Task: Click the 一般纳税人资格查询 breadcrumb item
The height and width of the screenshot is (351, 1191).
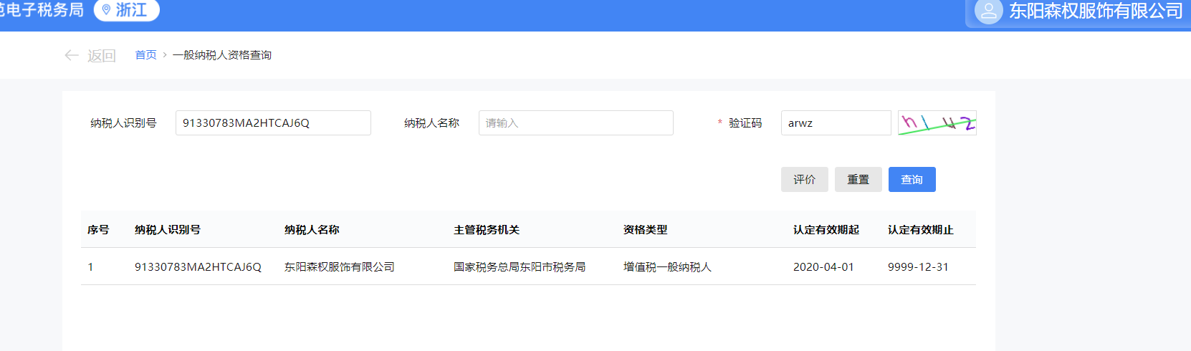Action: click(222, 55)
